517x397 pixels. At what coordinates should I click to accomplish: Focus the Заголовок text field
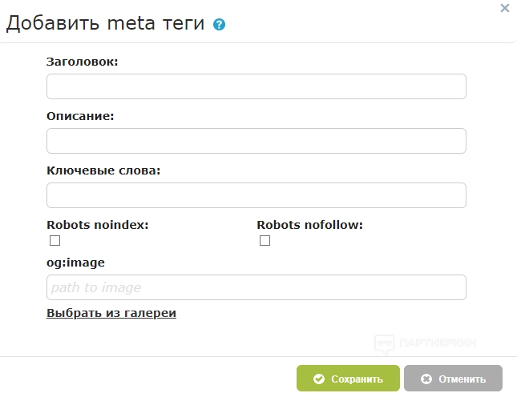pyautogui.click(x=256, y=86)
